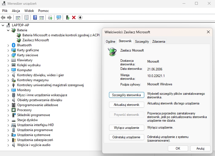Switch to the Zdarzenia tab
This screenshot has height=156, width=215.
tap(159, 42)
